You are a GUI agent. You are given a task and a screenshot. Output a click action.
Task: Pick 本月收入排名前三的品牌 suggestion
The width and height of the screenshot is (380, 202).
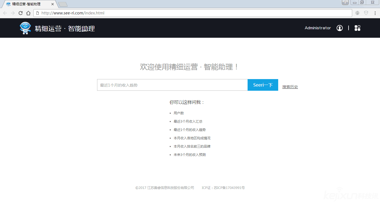point(194,147)
